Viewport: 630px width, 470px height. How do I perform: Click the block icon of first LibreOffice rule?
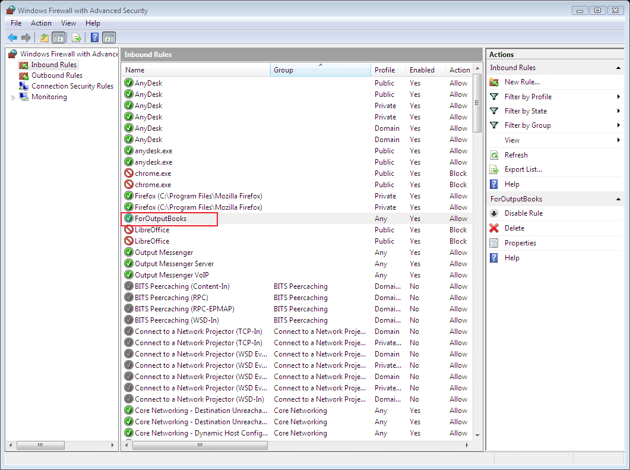point(129,229)
